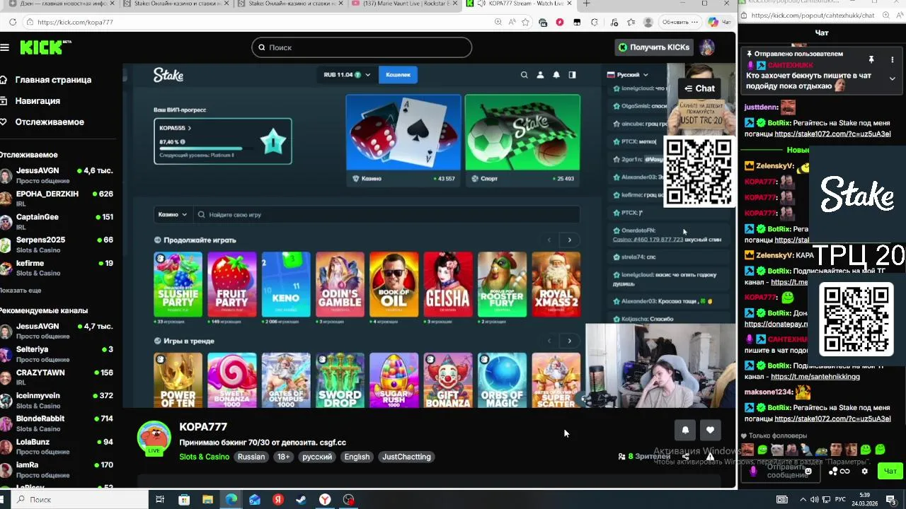Click the white cat emote in quick emotes
Viewport: 906px width, 509px height.
[x=777, y=450]
